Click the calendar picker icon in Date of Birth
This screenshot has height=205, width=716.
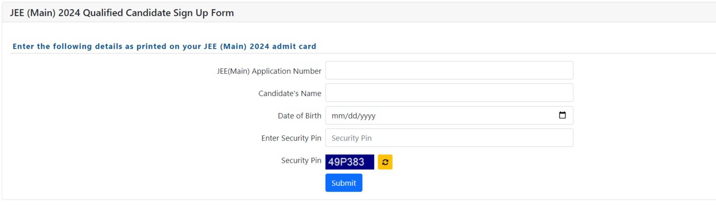(562, 115)
